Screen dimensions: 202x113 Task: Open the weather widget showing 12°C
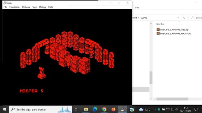(145, 110)
